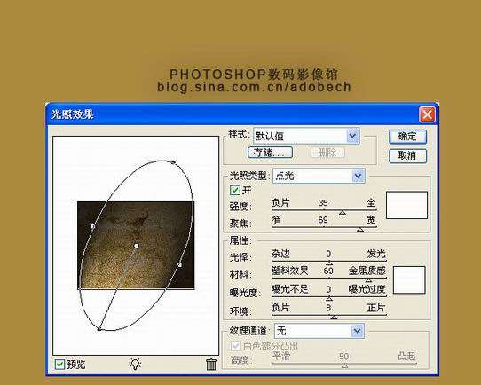This screenshot has height=385, width=481.
Task: Open the 样式 style dropdown showing 默认值
Action: pyautogui.click(x=306, y=136)
